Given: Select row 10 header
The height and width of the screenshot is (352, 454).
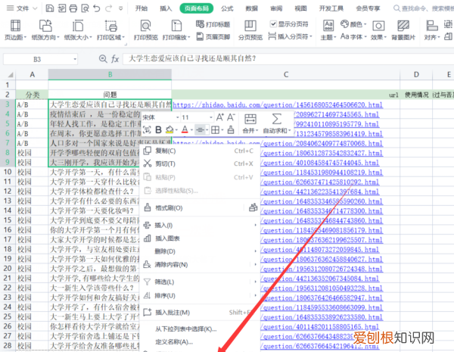Looking at the screenshot, I should pos(8,172).
